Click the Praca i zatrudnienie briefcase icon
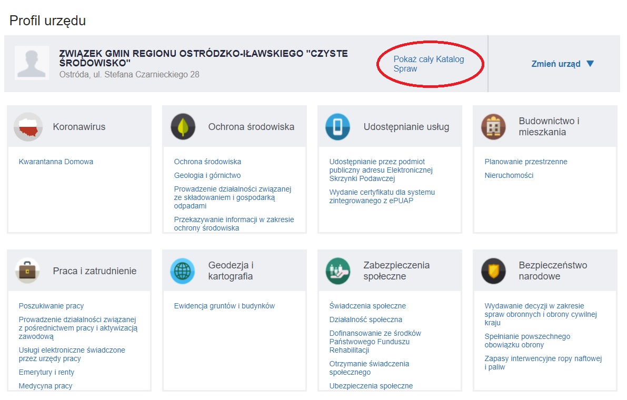Viewport: 627px width, 400px height. pos(27,271)
